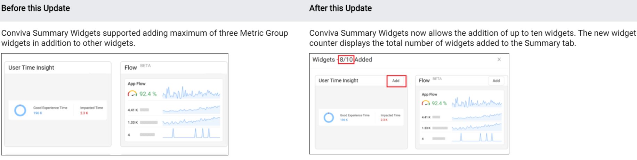Screen dimensions: 637x160
Task: Click the App Flow gauge icon in the After screenshot
Action: (426, 103)
